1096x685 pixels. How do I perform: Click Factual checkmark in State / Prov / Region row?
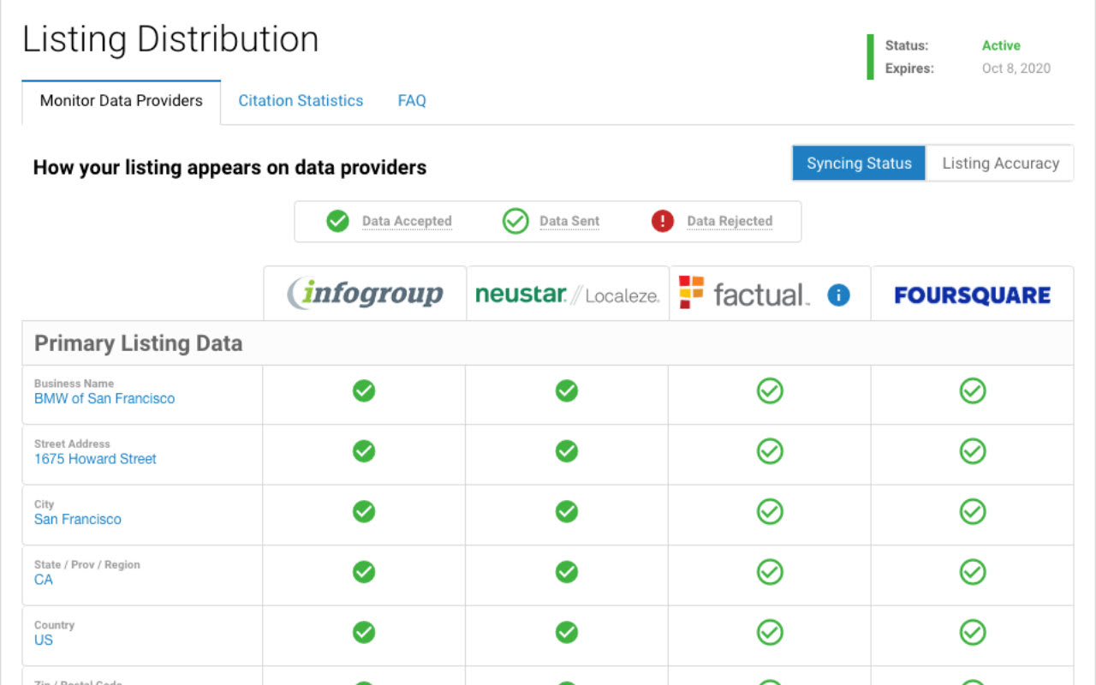tap(770, 572)
